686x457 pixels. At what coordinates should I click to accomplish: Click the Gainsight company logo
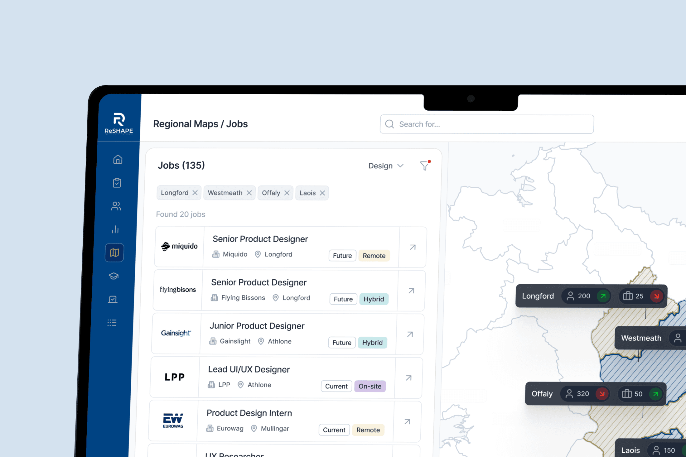tap(176, 333)
